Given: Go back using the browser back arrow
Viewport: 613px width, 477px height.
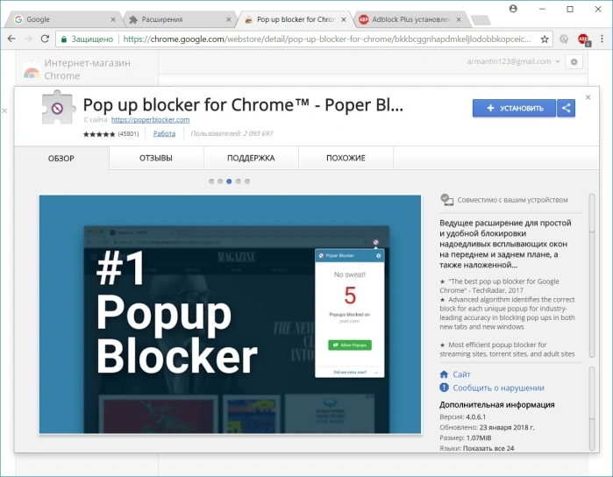Looking at the screenshot, I should (x=11, y=39).
